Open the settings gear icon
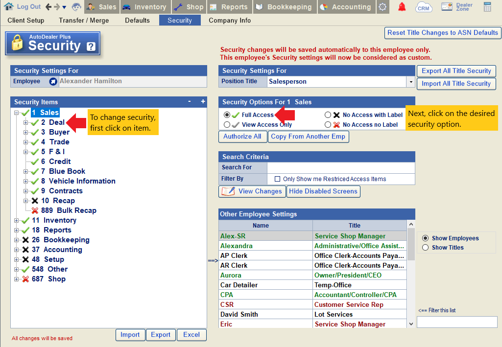This screenshot has width=502, height=347. [x=382, y=7]
